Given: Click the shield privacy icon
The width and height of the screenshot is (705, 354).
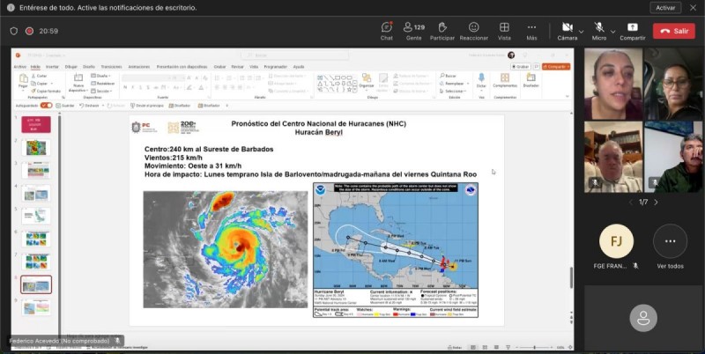Looking at the screenshot, I should tap(14, 31).
